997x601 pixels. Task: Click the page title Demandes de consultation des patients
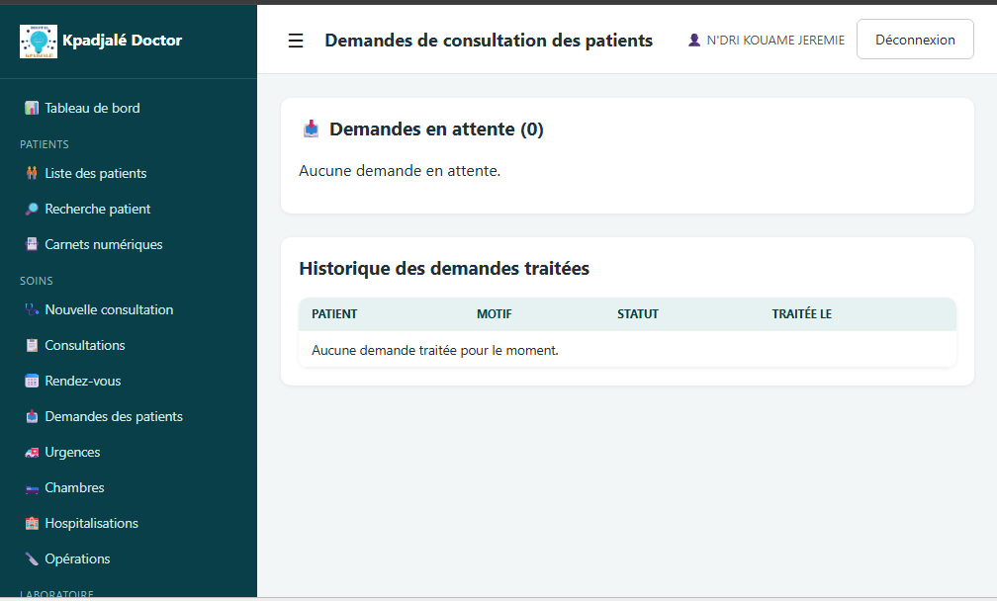489,41
